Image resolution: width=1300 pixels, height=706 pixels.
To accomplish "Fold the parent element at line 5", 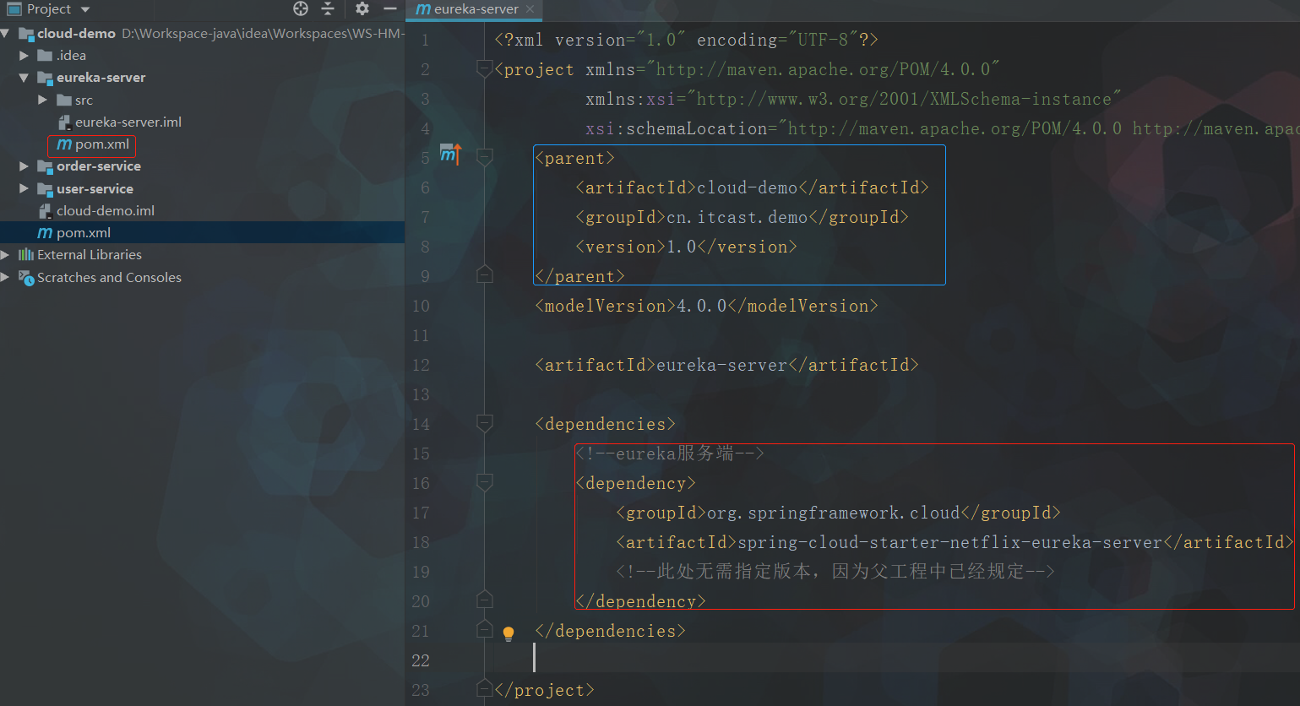I will tap(485, 156).
